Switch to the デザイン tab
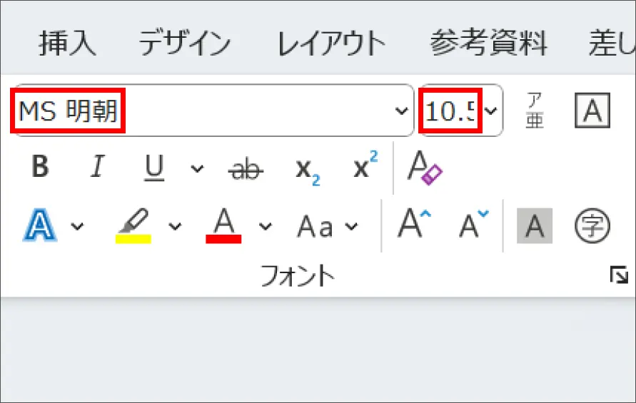636x403 pixels. click(x=185, y=44)
